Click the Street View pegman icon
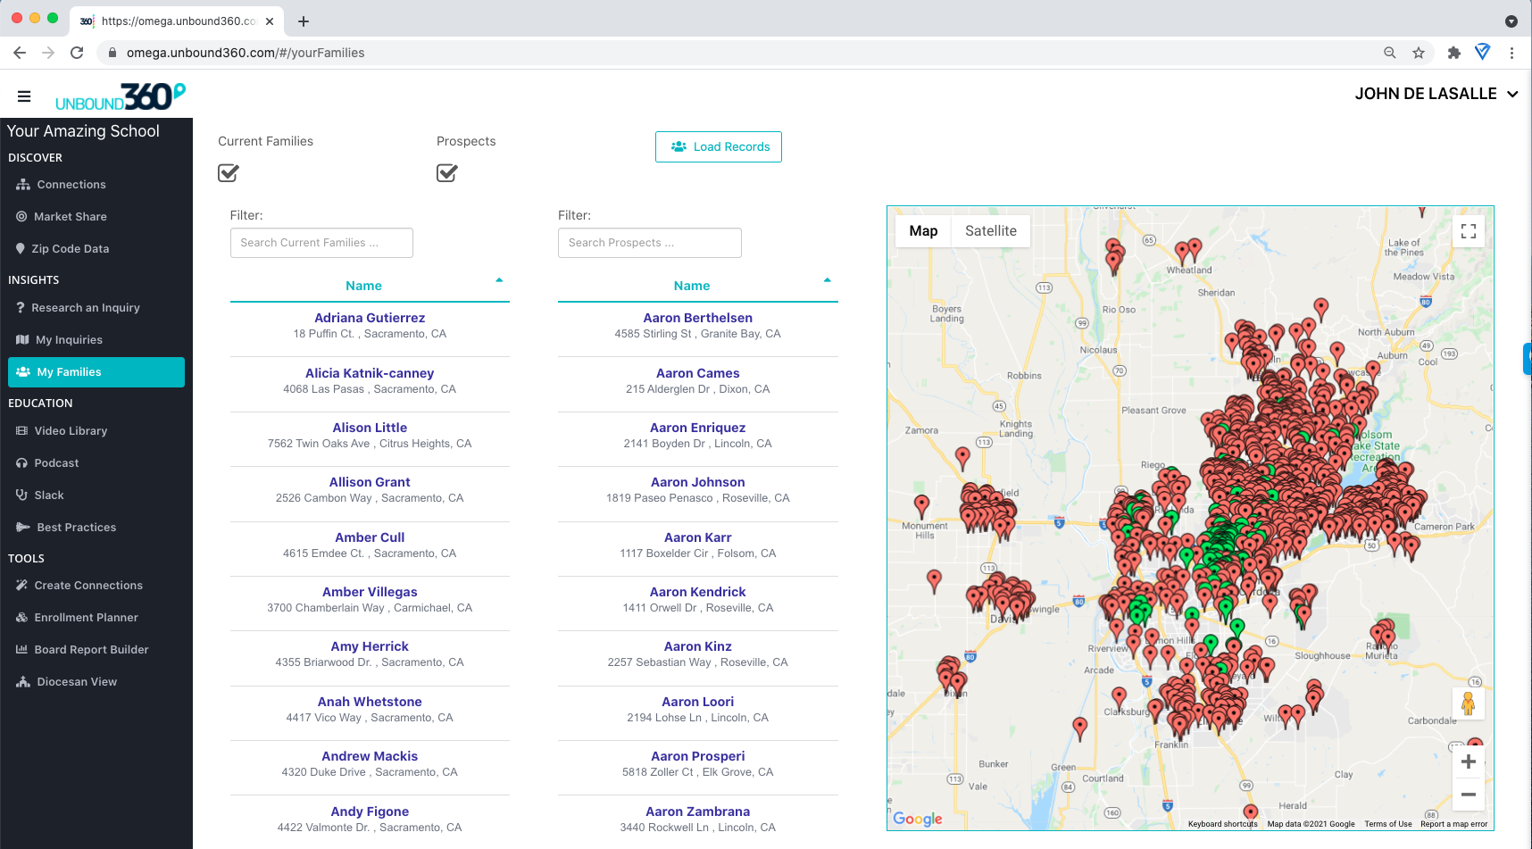 pyautogui.click(x=1469, y=703)
